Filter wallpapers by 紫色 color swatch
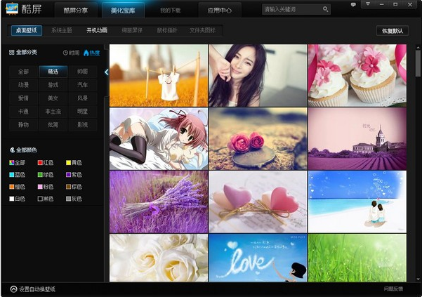This screenshot has height=297, width=422. click(x=68, y=175)
